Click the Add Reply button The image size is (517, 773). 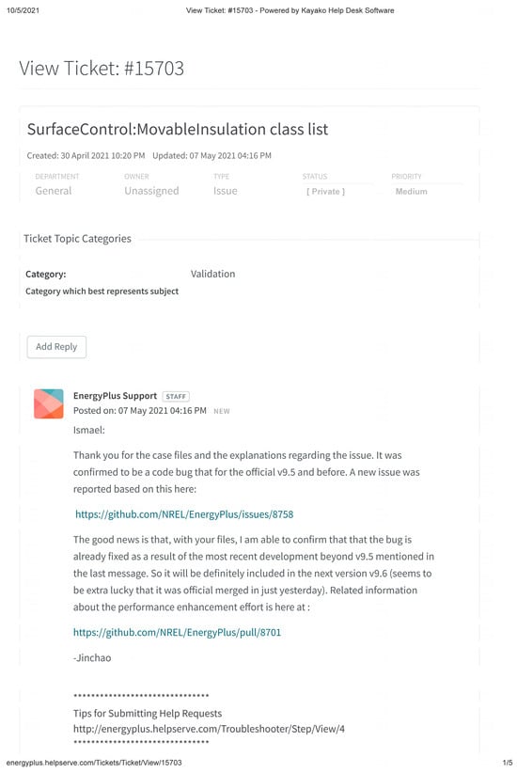(x=56, y=347)
